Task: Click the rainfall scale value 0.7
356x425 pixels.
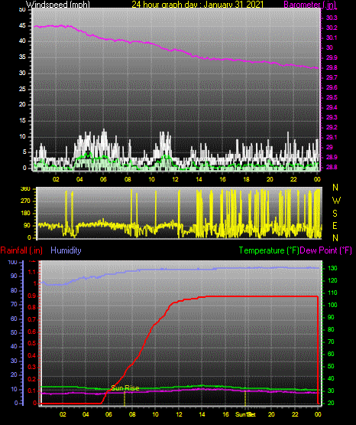Action: point(32,319)
